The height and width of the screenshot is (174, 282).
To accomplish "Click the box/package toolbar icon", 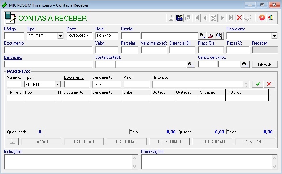I will (188, 18).
